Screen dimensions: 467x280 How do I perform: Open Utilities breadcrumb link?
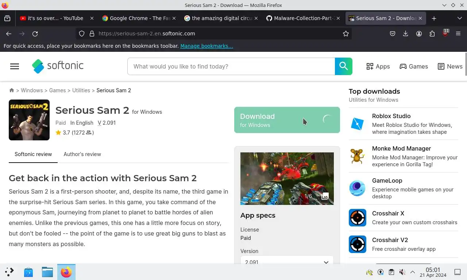coord(81,90)
